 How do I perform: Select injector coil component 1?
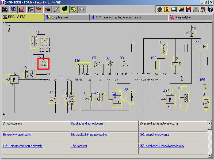pyautogui.click(x=164, y=49)
